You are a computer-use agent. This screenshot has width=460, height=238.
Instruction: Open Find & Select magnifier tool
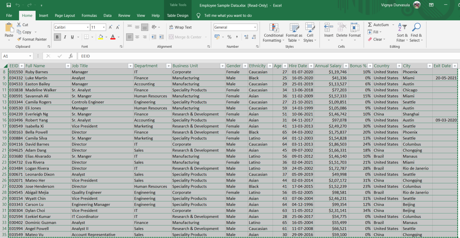tap(416, 27)
